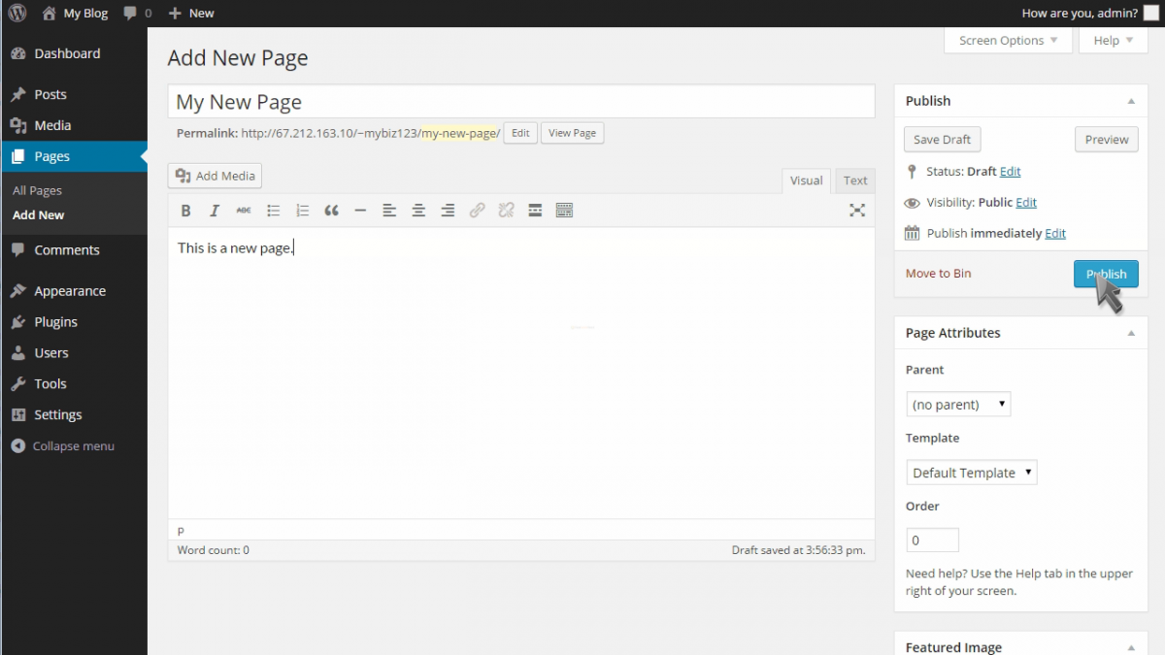Apply blockquote formatting

coord(331,210)
